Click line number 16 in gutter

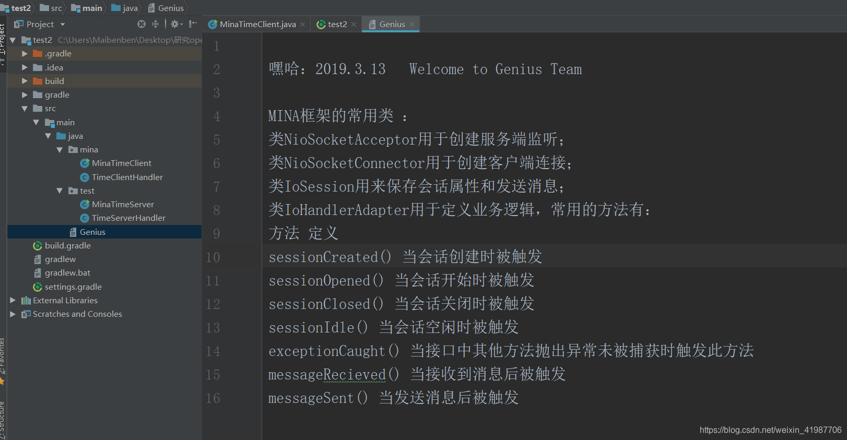pos(213,398)
